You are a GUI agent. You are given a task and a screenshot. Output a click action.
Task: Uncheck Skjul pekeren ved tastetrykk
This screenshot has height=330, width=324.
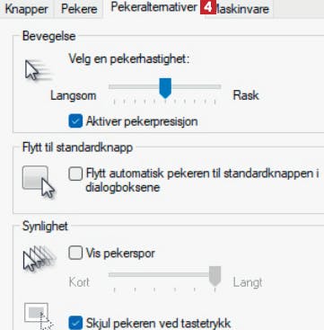click(75, 324)
